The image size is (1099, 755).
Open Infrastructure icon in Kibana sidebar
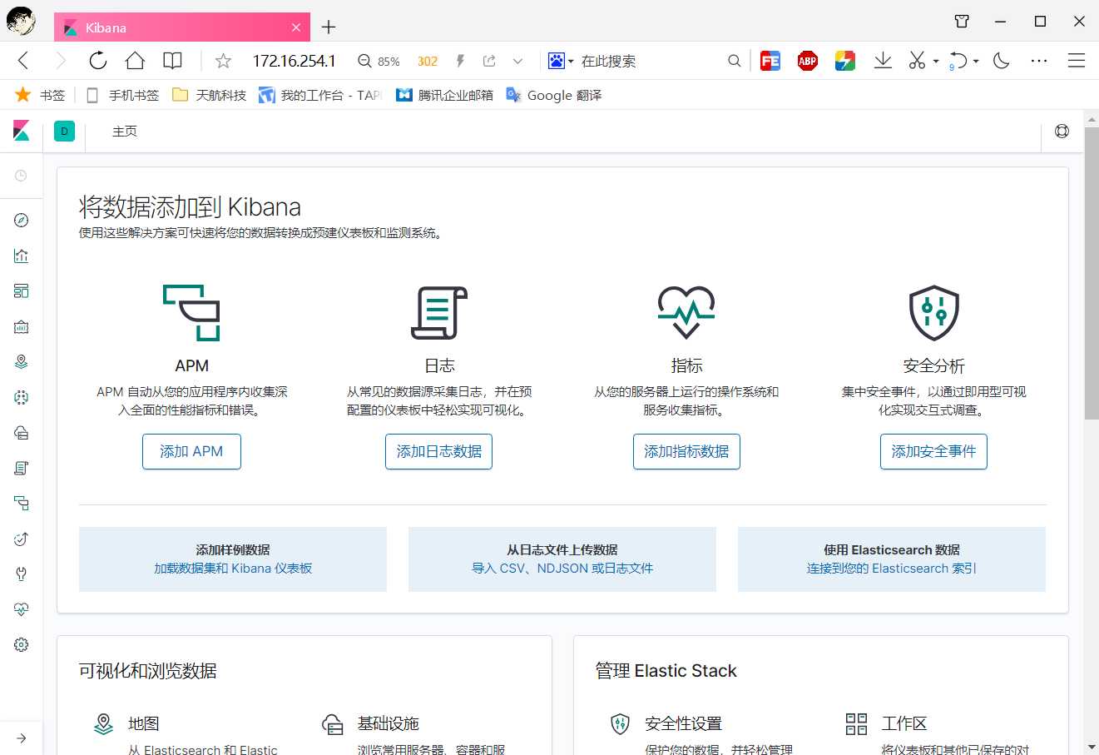[x=22, y=432]
